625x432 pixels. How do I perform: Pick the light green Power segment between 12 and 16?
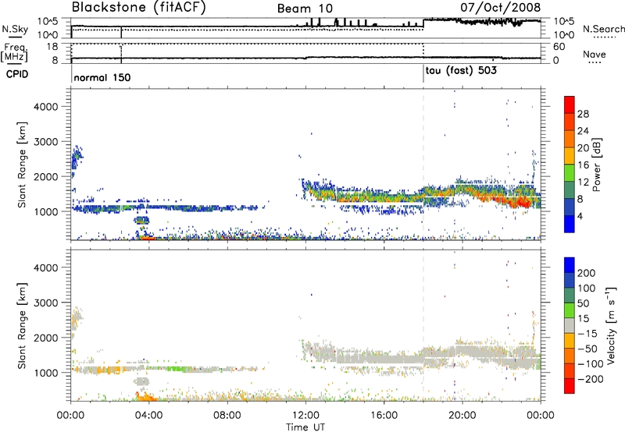click(x=570, y=173)
